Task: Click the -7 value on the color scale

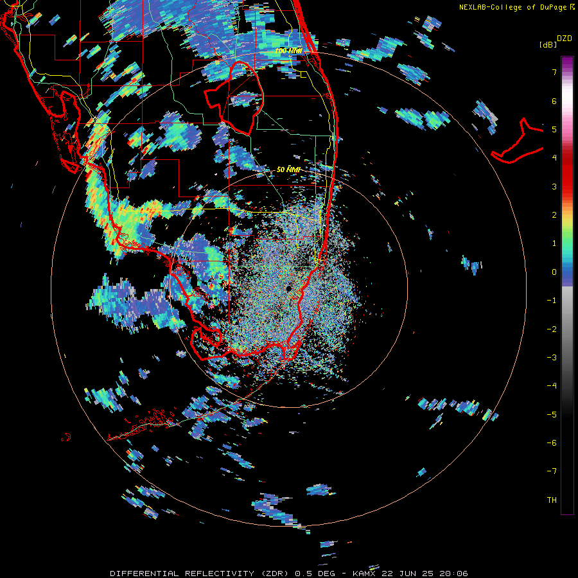Action: (x=552, y=471)
